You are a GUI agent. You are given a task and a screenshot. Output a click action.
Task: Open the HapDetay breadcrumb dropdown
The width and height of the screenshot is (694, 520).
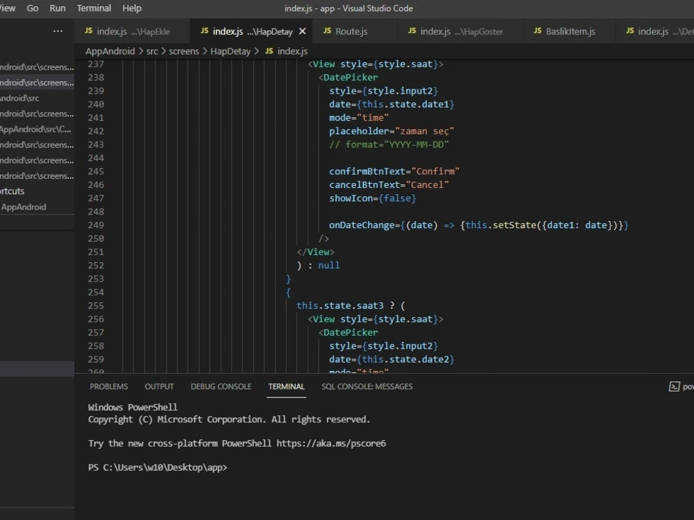pos(232,51)
